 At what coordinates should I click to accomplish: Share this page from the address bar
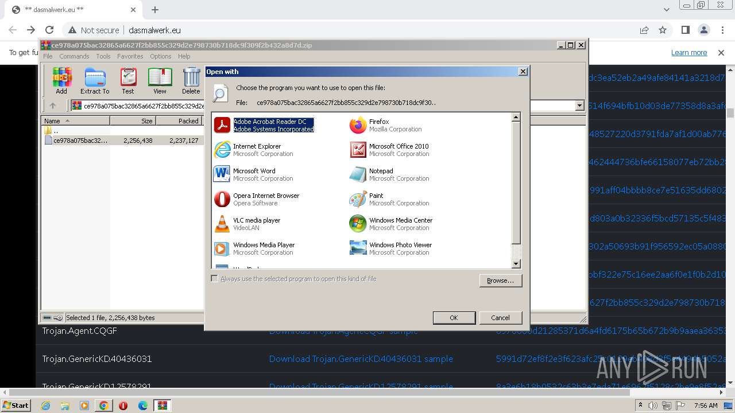(x=644, y=30)
